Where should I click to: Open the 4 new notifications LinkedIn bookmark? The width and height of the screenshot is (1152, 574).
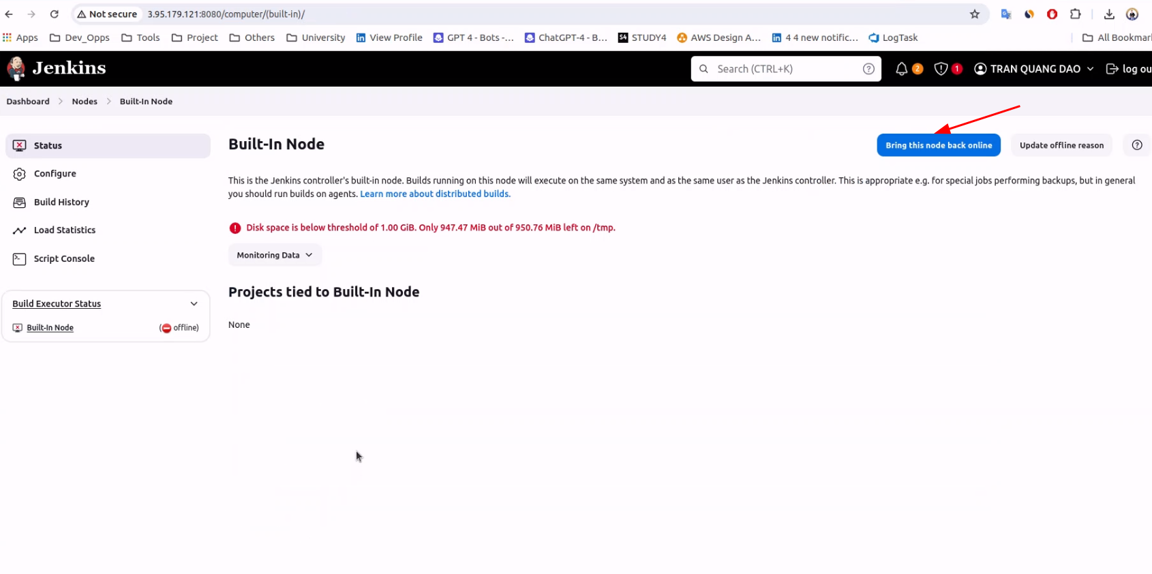point(815,37)
